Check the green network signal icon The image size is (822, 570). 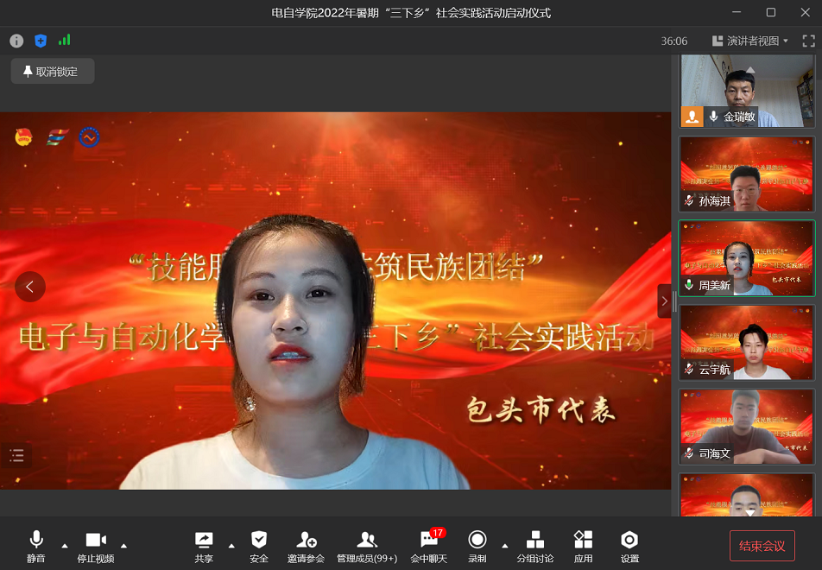(x=65, y=41)
